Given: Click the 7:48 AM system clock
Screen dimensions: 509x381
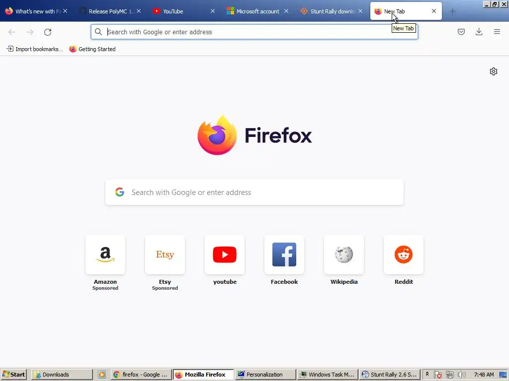Looking at the screenshot, I should coord(484,375).
